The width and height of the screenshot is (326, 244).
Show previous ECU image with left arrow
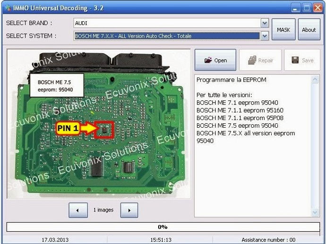78,210
